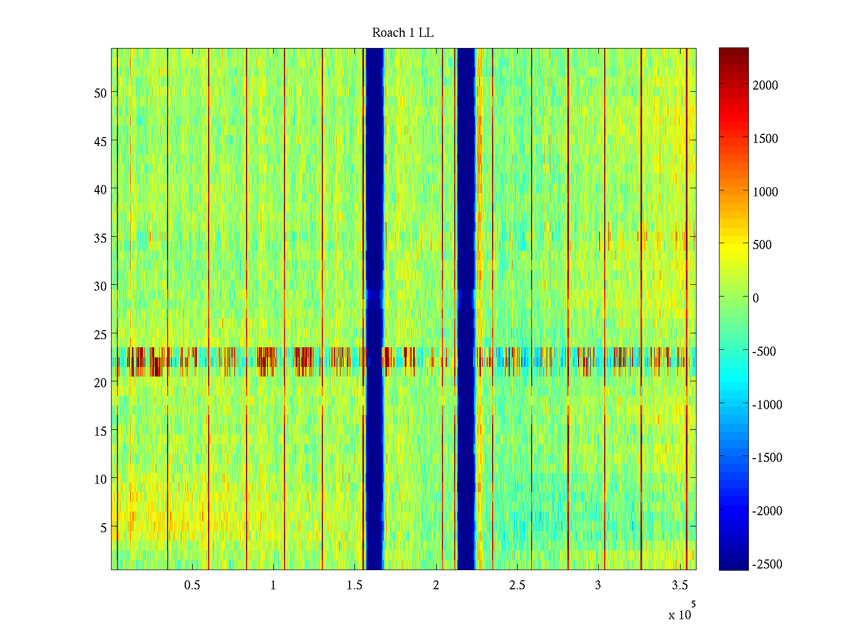Viewport: 854px width, 640px height.
Task: Select the x-axis tick label 3.5
Action: click(679, 586)
